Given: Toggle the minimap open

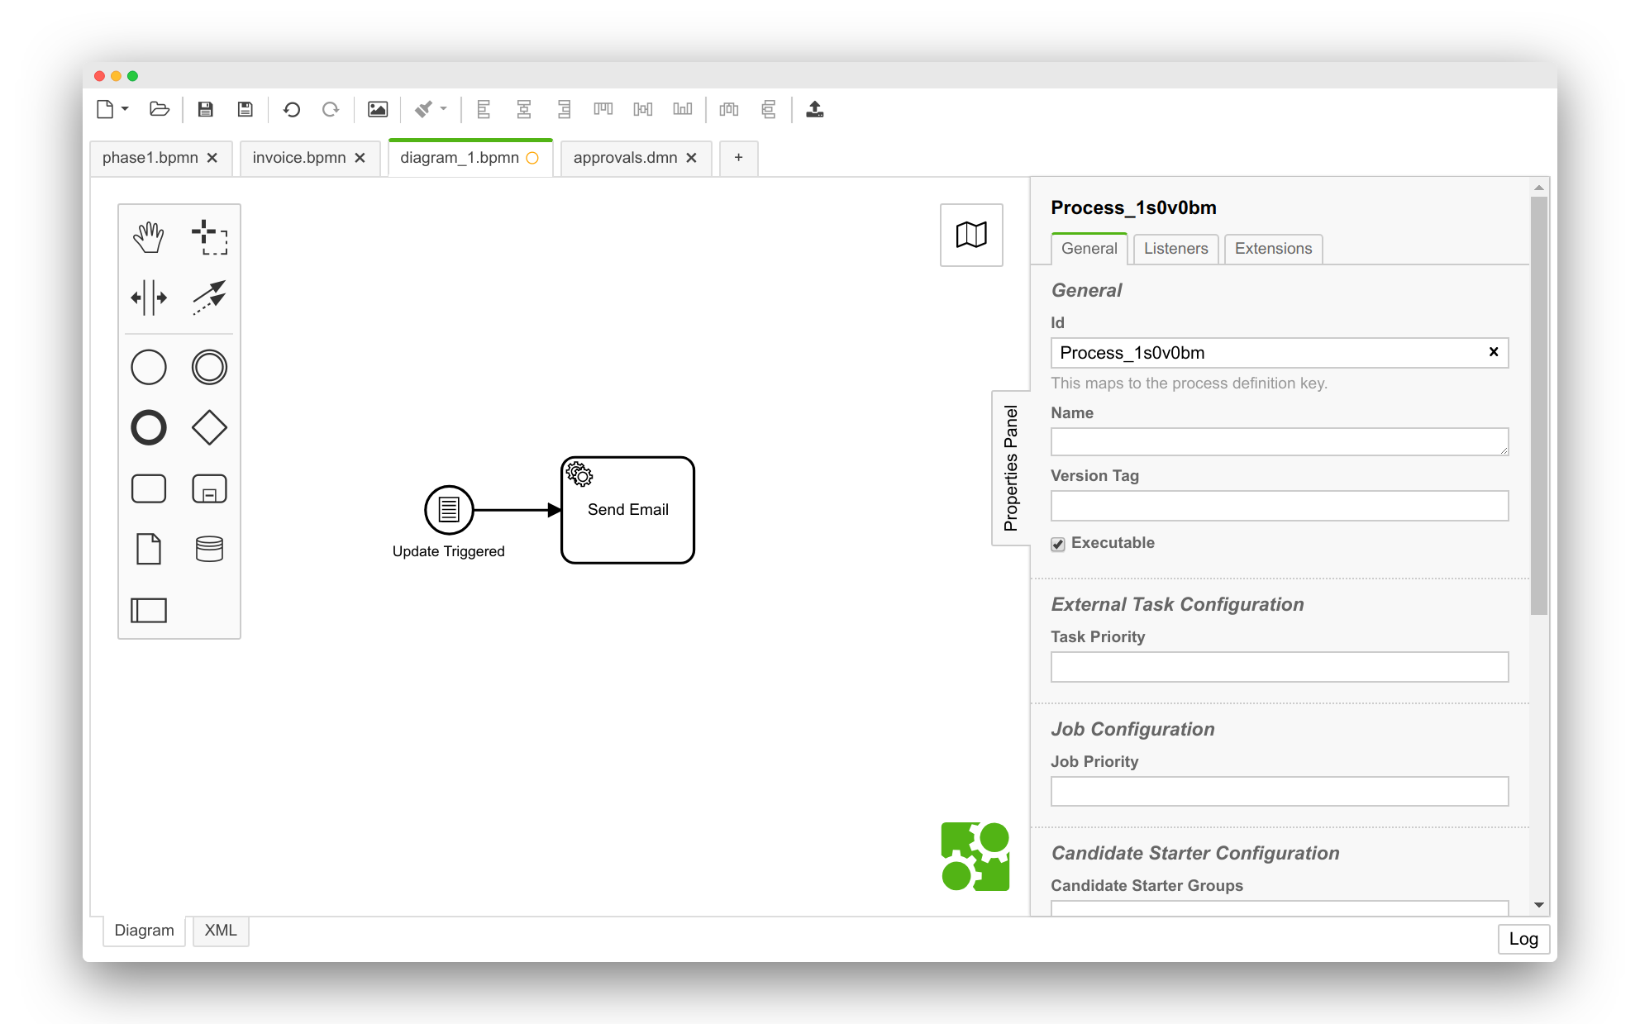Looking at the screenshot, I should 971,235.
